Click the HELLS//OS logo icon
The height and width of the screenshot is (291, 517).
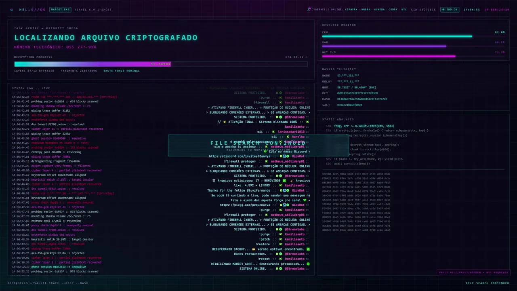click(12, 9)
